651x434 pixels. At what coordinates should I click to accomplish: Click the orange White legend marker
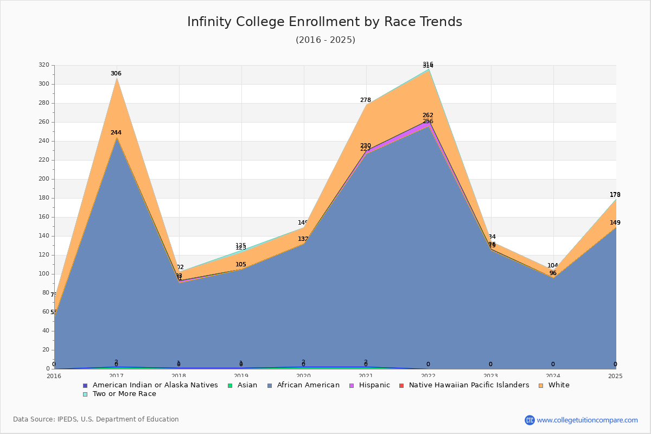click(540, 385)
